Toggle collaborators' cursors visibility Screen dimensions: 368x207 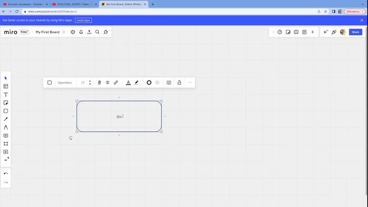click(x=325, y=32)
